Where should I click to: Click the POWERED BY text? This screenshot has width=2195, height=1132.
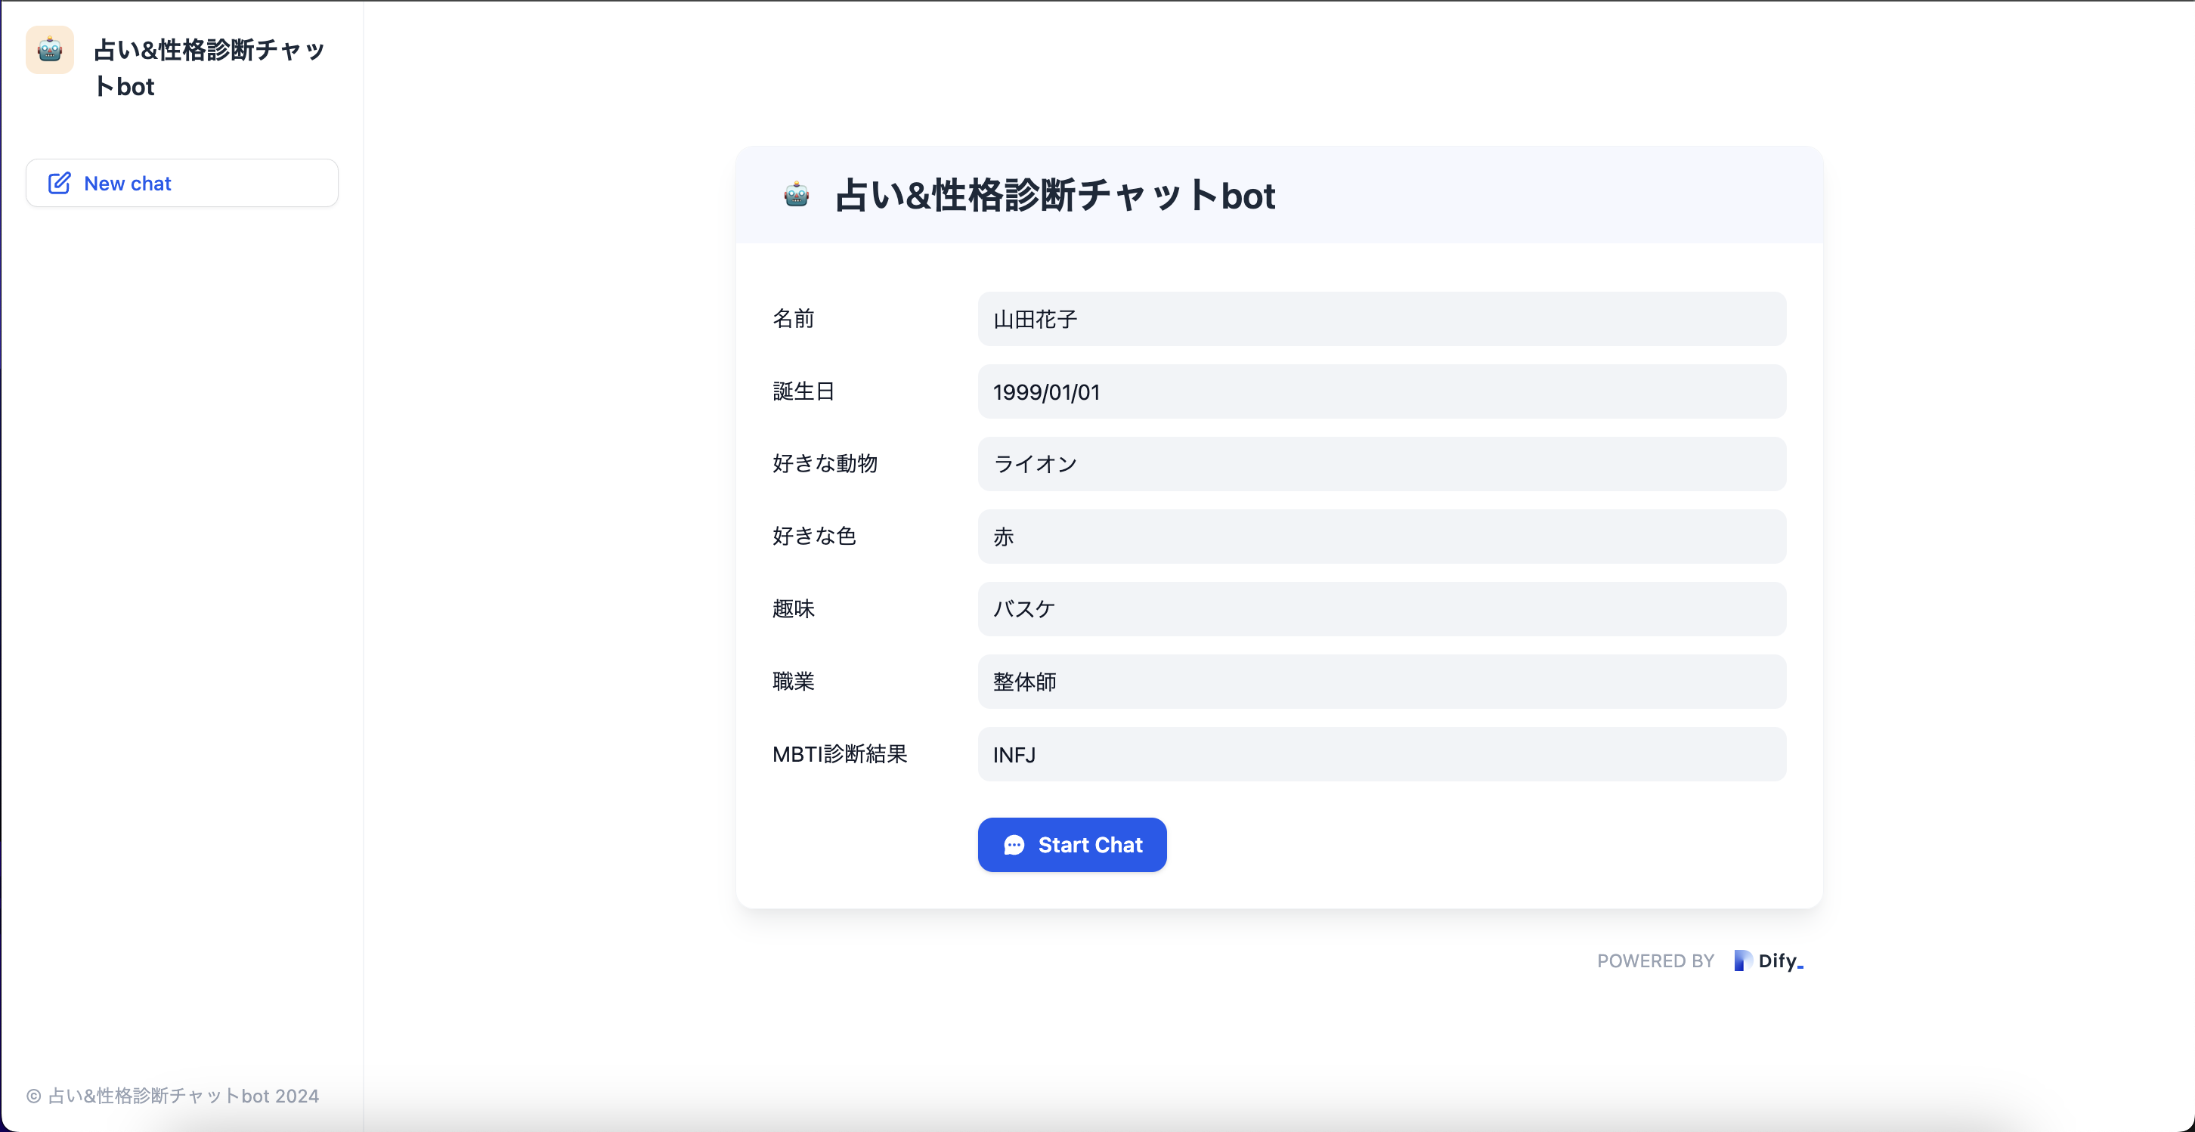1655,960
